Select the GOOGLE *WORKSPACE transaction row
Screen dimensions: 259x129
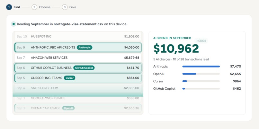(x=78, y=98)
